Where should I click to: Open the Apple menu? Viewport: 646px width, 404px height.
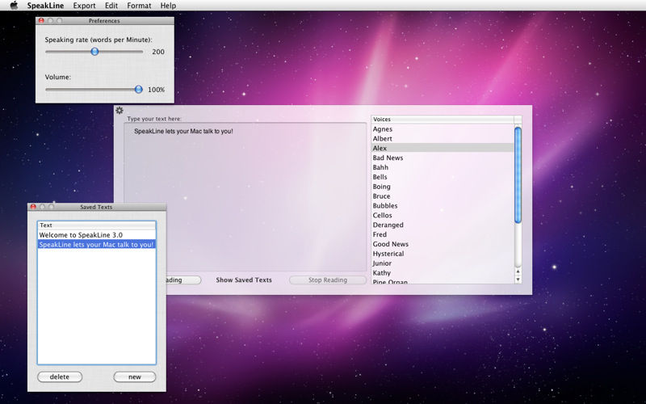click(x=14, y=6)
